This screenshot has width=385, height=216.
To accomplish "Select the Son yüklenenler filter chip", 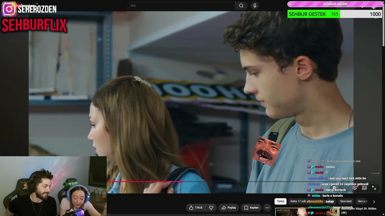I will (363, 201).
